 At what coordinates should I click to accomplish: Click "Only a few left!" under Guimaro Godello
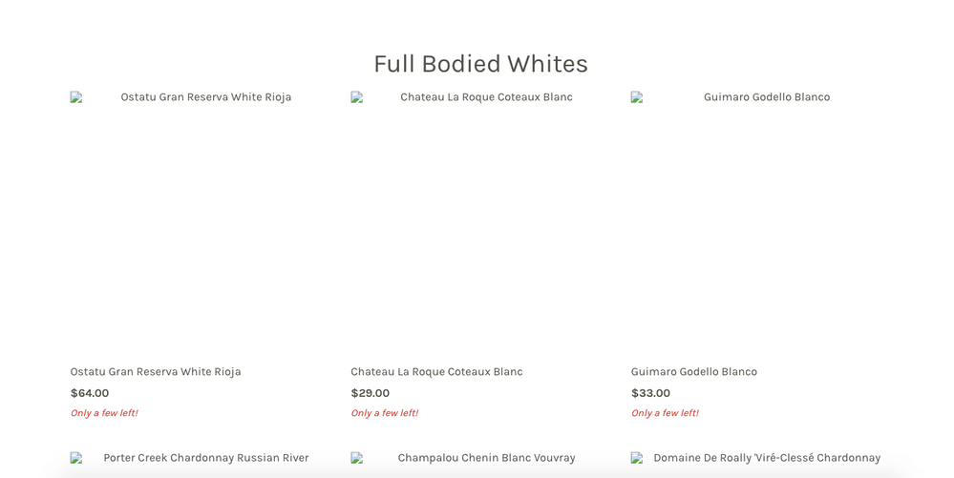tap(665, 413)
